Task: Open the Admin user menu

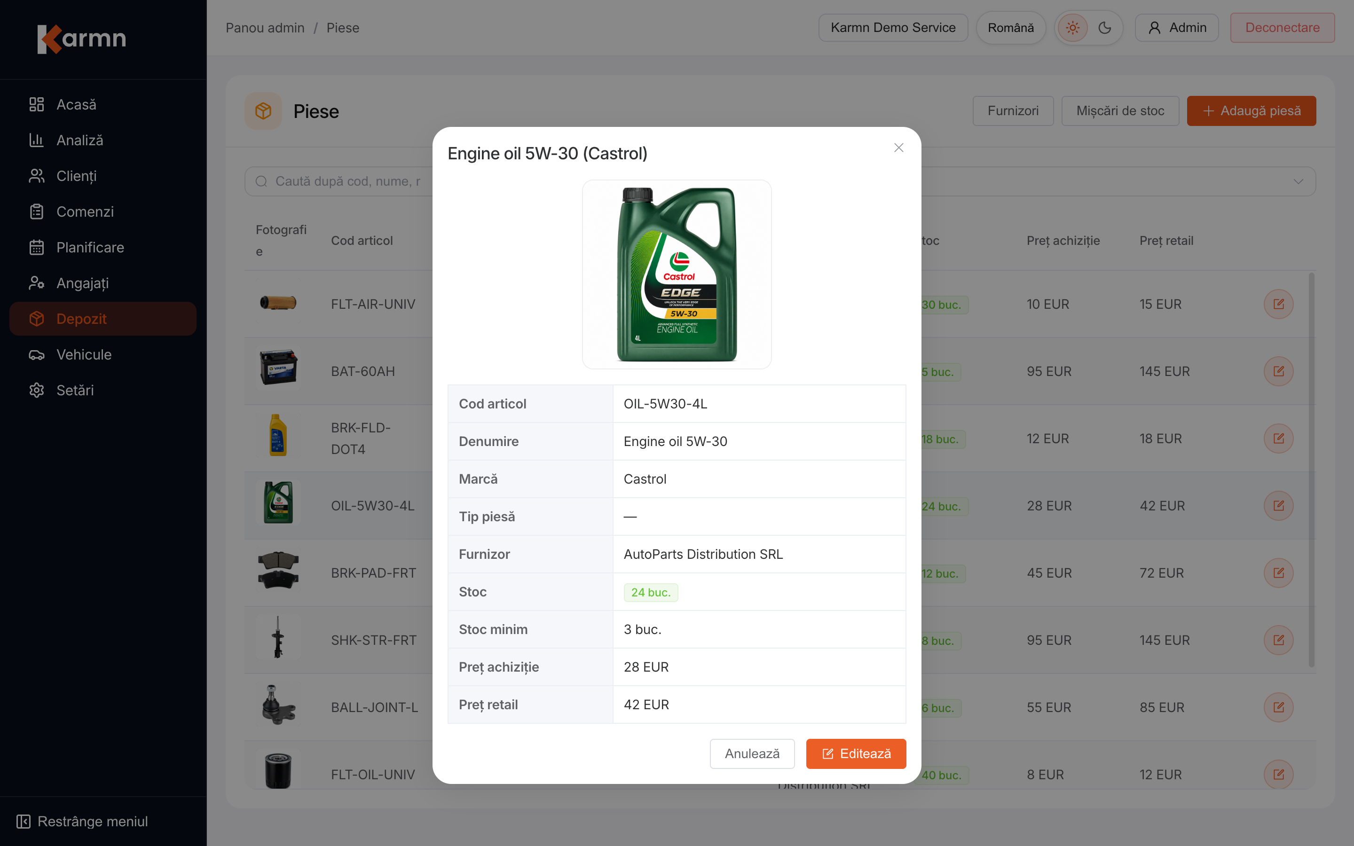Action: (1177, 28)
